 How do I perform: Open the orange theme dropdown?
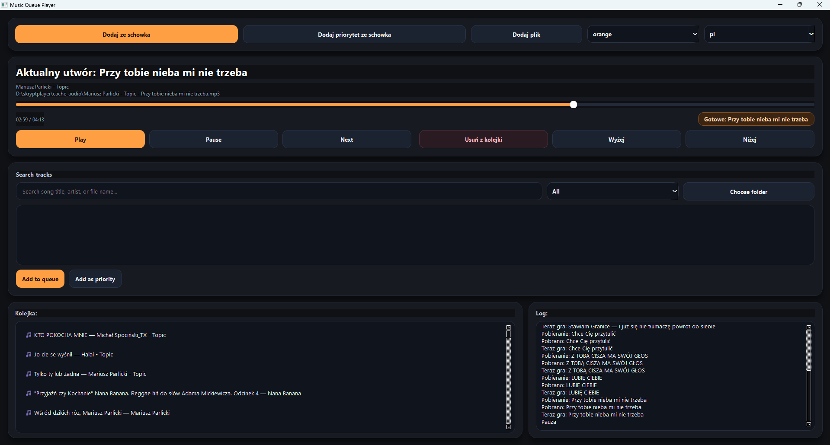coord(643,34)
